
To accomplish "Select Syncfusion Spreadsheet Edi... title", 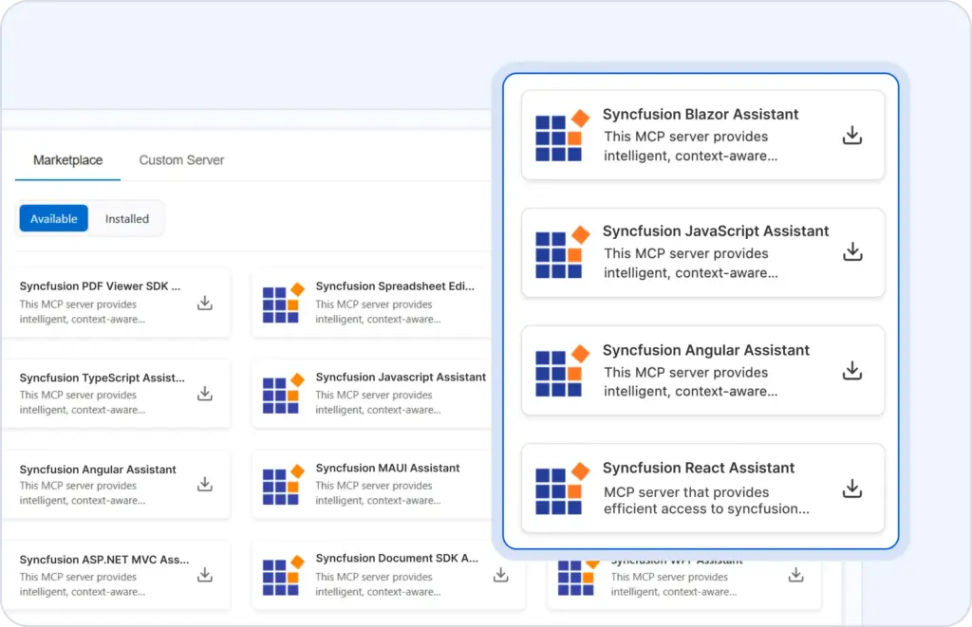I will click(395, 286).
